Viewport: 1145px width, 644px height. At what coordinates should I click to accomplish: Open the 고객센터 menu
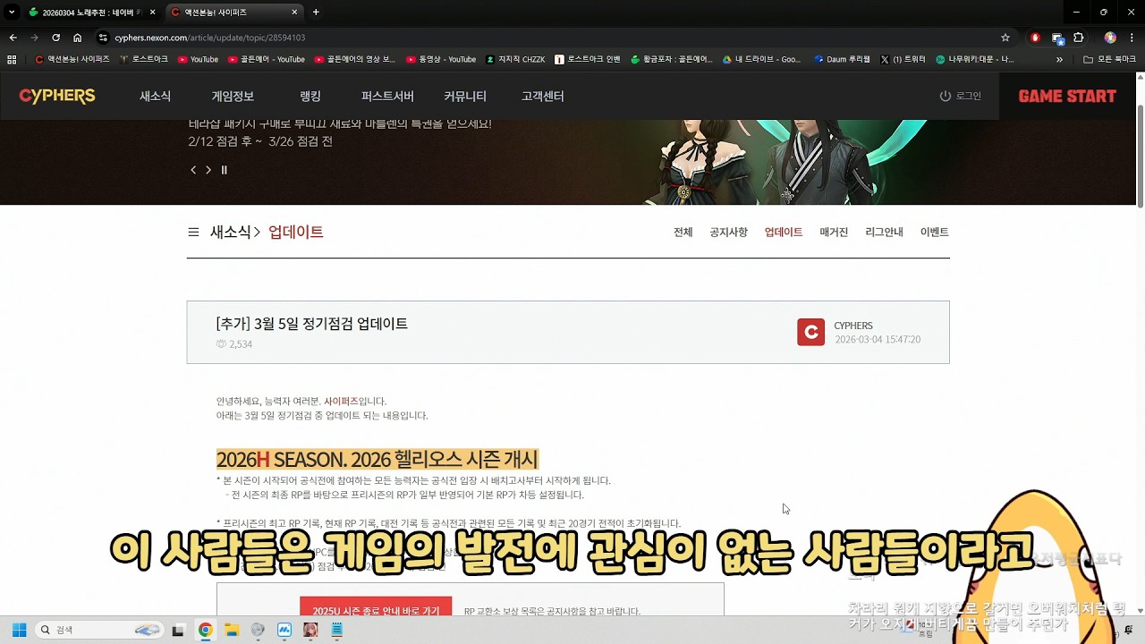coord(543,96)
